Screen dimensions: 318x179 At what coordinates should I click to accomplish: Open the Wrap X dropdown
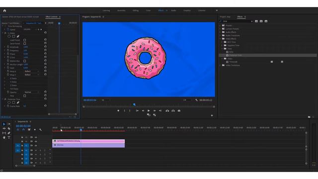click(32, 71)
